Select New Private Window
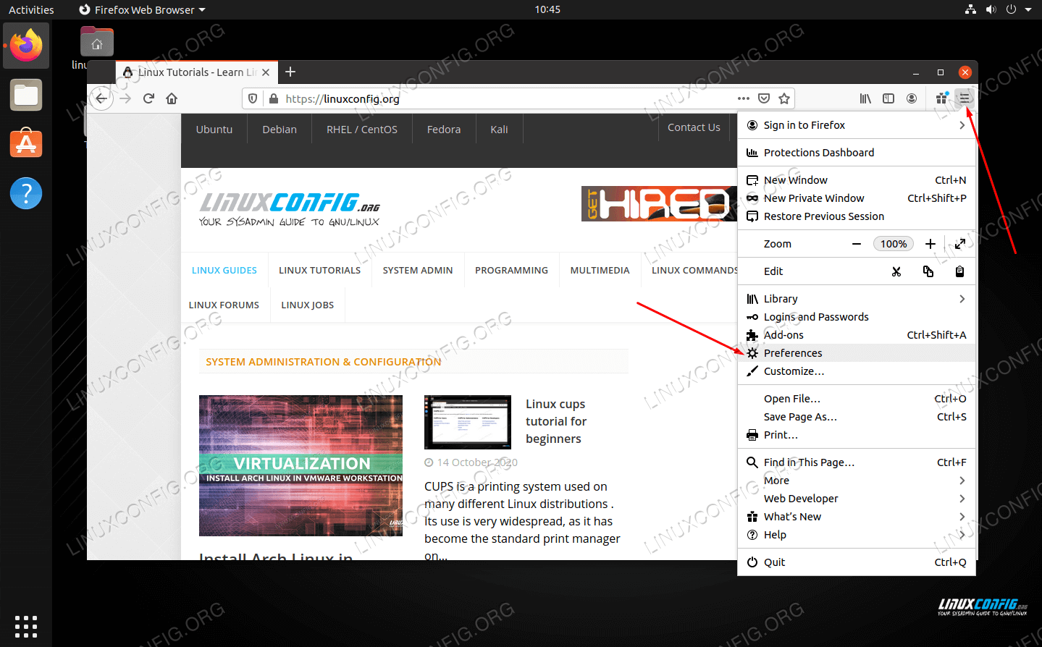This screenshot has height=647, width=1042. [857, 198]
